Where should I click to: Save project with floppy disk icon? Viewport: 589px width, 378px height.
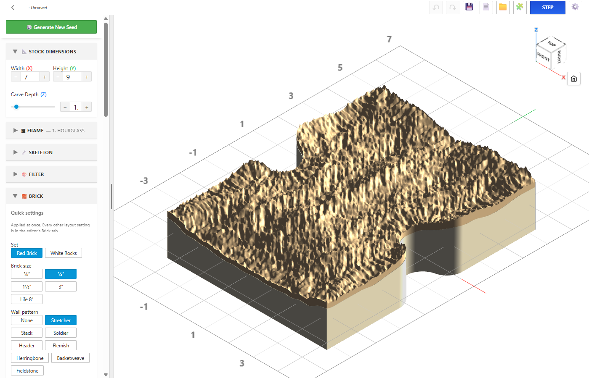[470, 8]
